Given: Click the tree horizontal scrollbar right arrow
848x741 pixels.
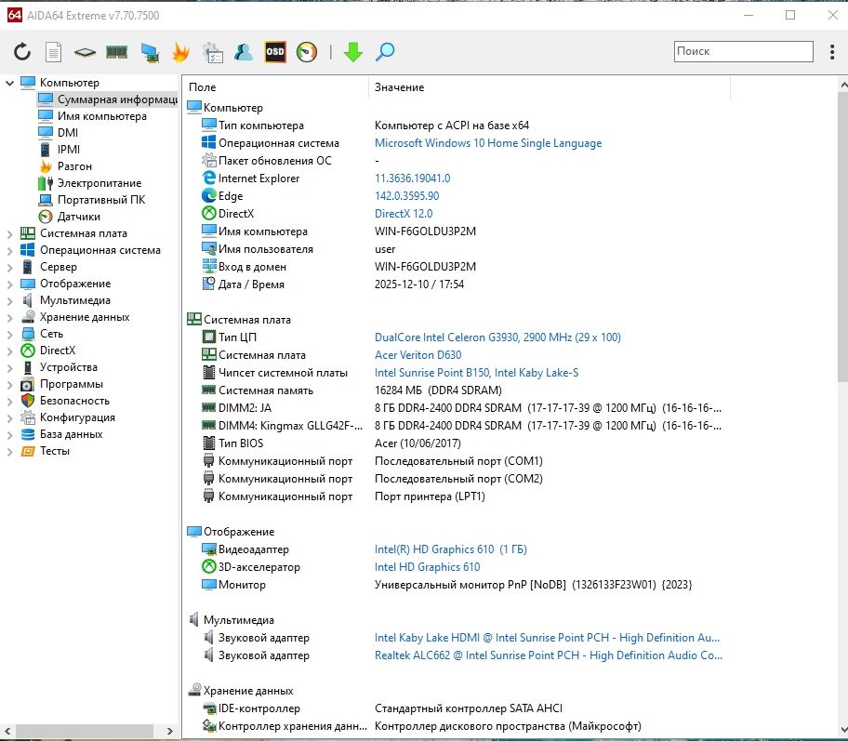Looking at the screenshot, I should tap(170, 731).
